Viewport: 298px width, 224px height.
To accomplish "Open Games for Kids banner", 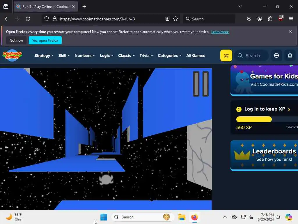I will 264,80.
